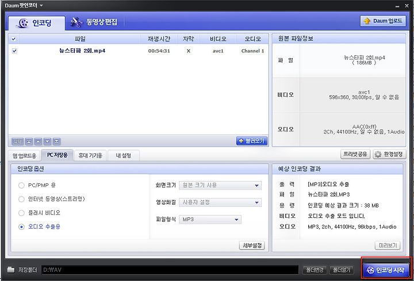Click the Daum 업로드 button
The height and width of the screenshot is (281, 414).
coord(383,21)
